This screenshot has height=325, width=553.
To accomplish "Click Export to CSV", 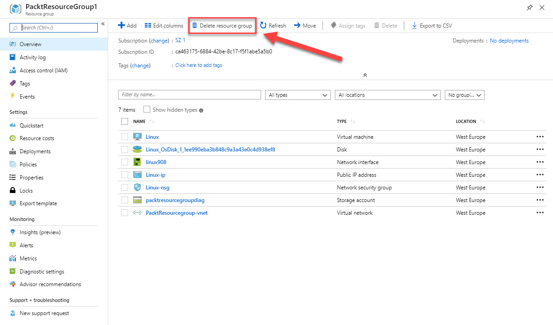I will coord(432,26).
